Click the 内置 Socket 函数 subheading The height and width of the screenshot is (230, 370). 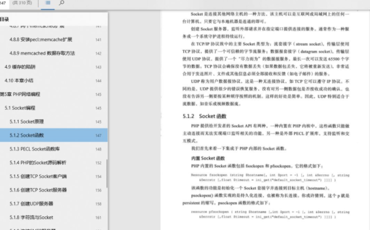[208, 158]
